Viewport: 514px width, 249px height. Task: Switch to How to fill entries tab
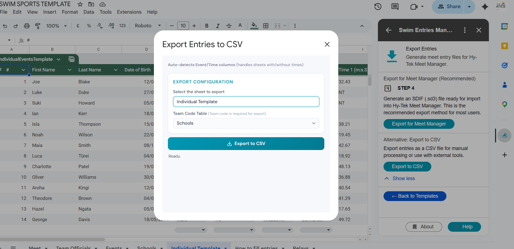pos(256,247)
